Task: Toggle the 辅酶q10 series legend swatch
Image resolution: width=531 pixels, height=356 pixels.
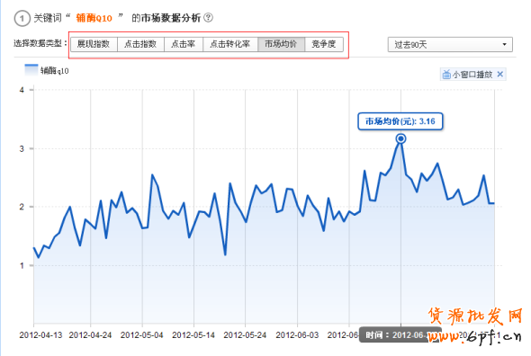Action: [31, 70]
